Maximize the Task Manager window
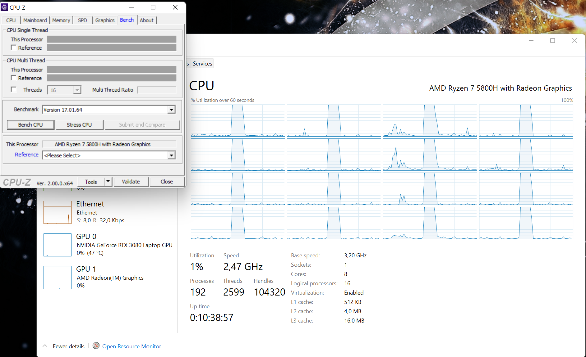586x357 pixels. (x=552, y=41)
